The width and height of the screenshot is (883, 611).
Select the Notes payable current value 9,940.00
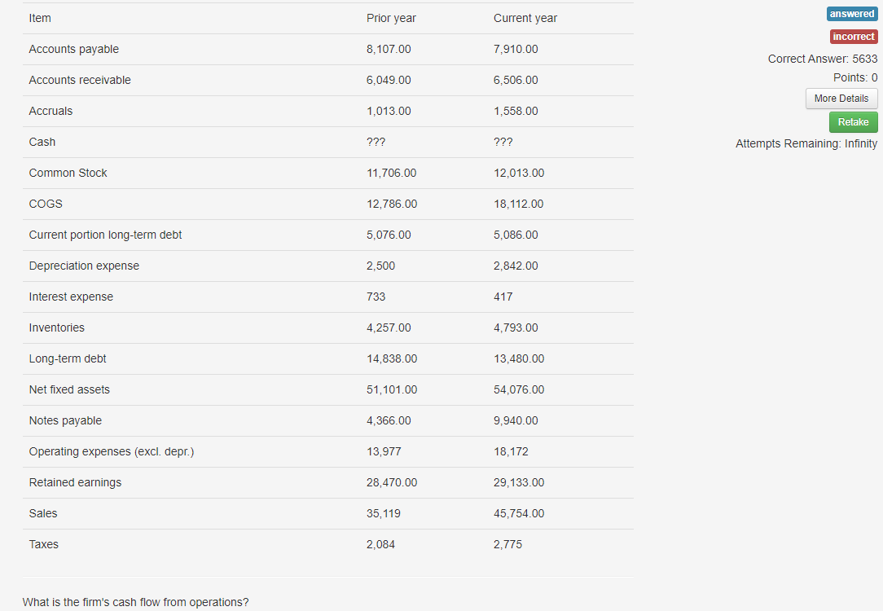[516, 420]
